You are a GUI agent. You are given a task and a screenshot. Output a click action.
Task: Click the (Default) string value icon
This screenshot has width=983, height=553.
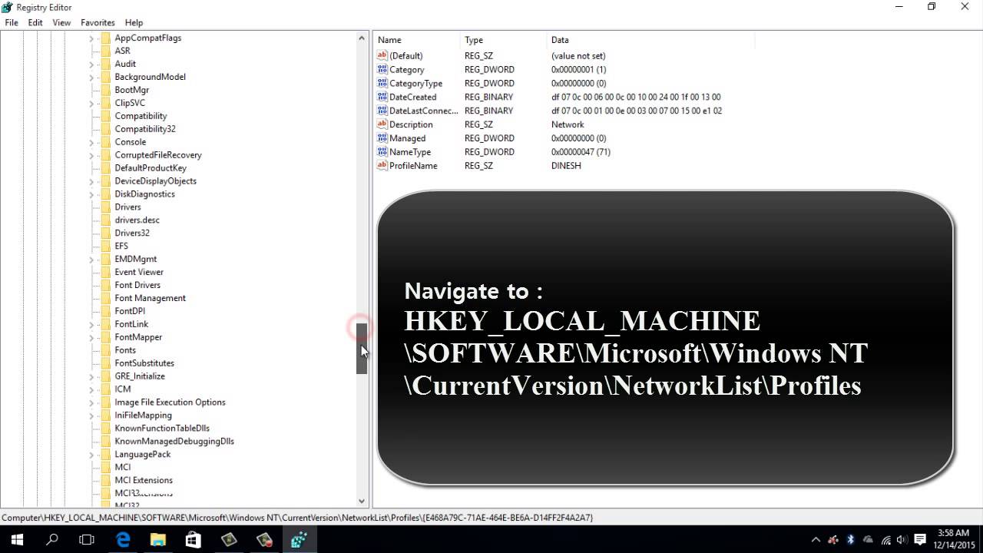pyautogui.click(x=382, y=55)
